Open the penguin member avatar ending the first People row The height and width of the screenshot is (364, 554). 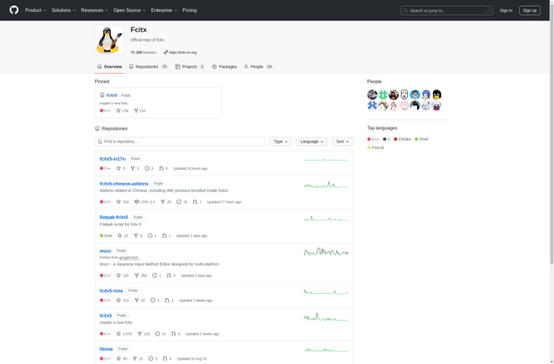point(437,95)
